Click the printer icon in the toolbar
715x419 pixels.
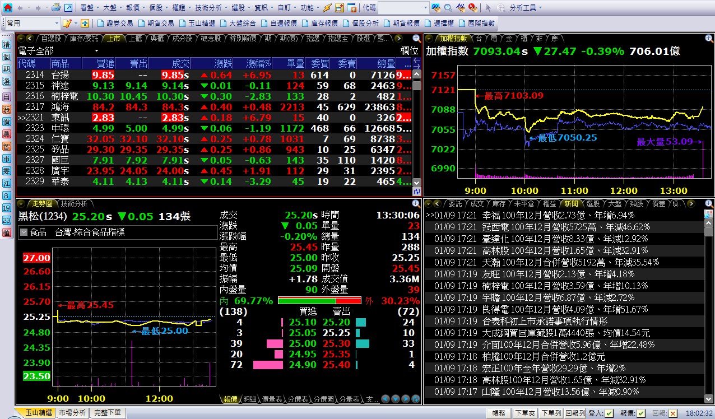coord(55,8)
